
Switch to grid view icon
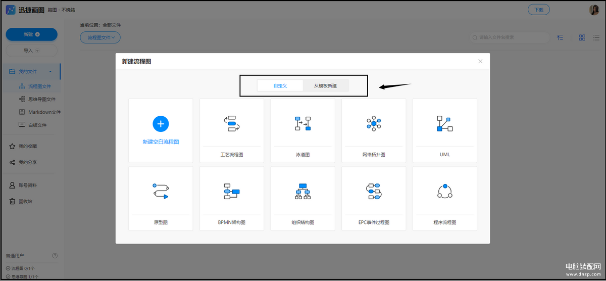pyautogui.click(x=582, y=37)
